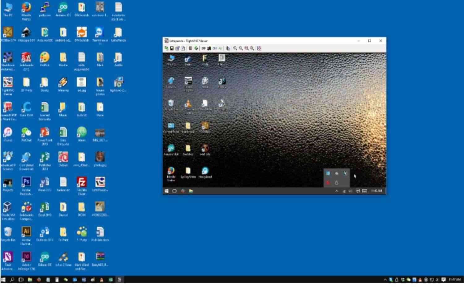Screen dimensions: 464x292
Task: Open file transfer in TightVNC toolbar
Action: click(x=228, y=49)
